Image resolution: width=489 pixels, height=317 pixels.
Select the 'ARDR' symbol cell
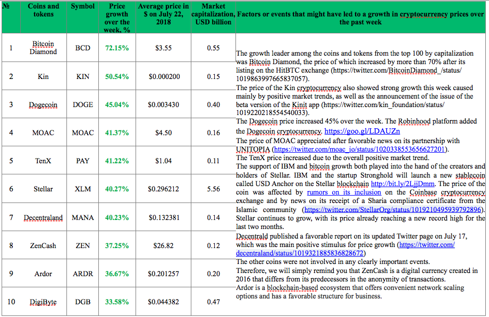tap(82, 273)
